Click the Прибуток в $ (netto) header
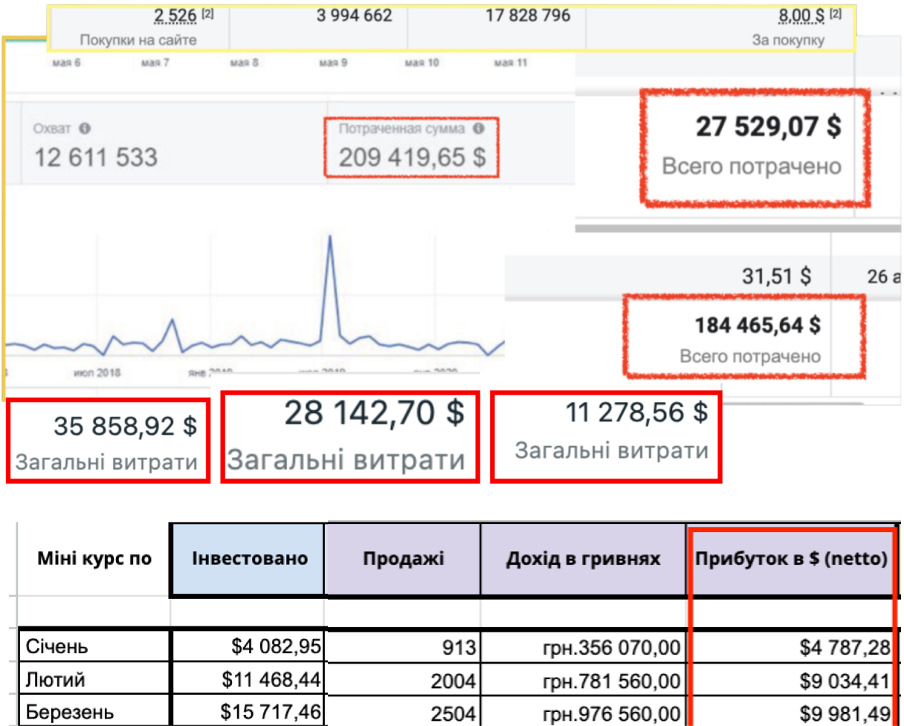Viewport: 904px width, 726px height. tap(791, 559)
